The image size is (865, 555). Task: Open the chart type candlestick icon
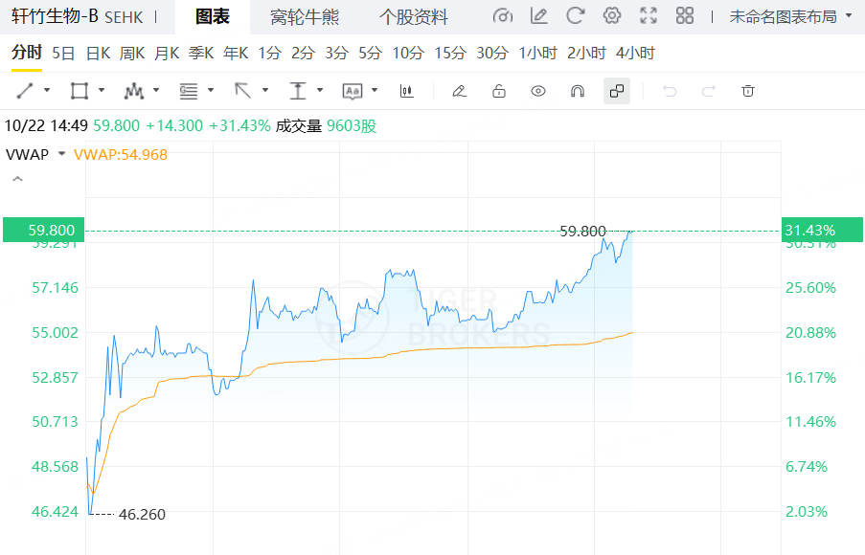406,91
